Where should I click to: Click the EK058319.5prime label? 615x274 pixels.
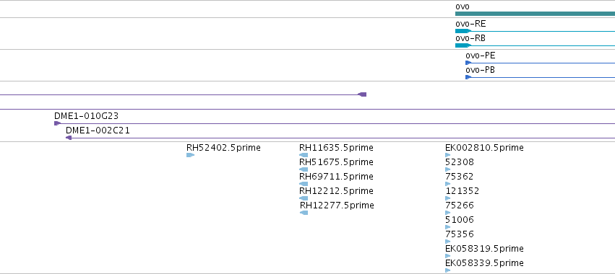[484, 249]
